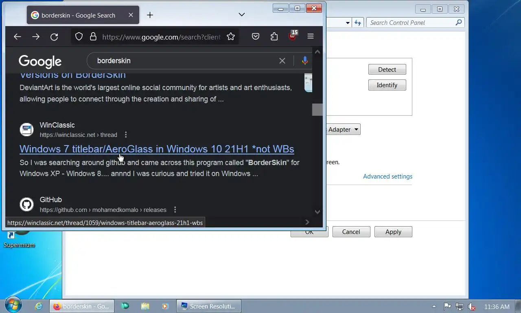Open a new Firefox tab
Image resolution: width=521 pixels, height=313 pixels.
coord(150,15)
